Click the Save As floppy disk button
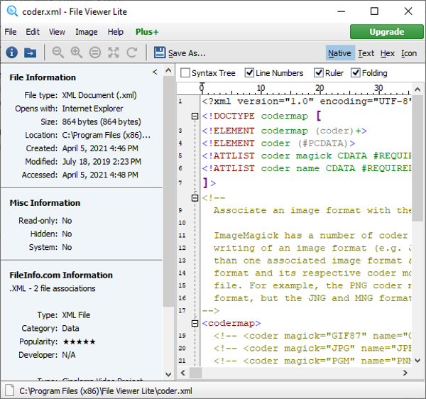426x399 pixels. click(180, 53)
